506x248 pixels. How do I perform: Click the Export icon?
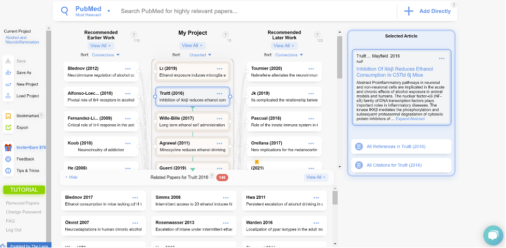(x=8, y=127)
